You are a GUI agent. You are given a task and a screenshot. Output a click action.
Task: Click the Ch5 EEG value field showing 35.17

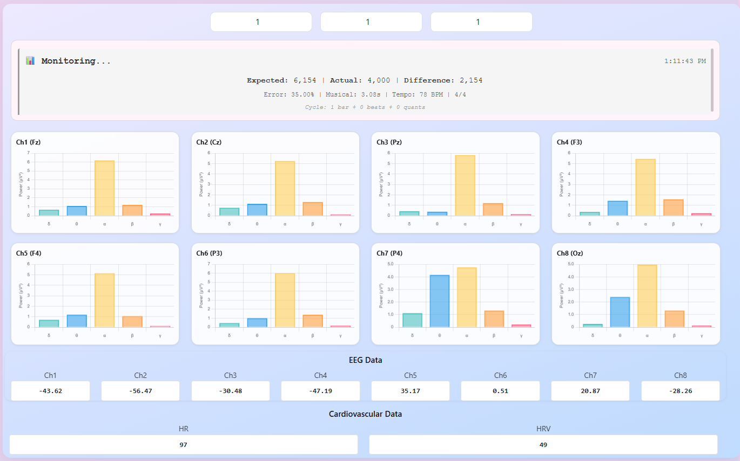pos(410,391)
